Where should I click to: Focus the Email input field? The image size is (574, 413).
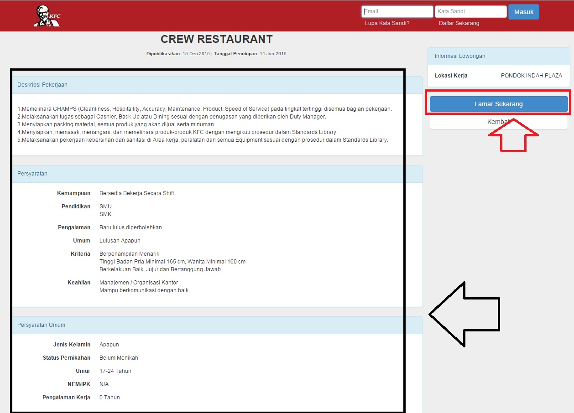click(397, 11)
